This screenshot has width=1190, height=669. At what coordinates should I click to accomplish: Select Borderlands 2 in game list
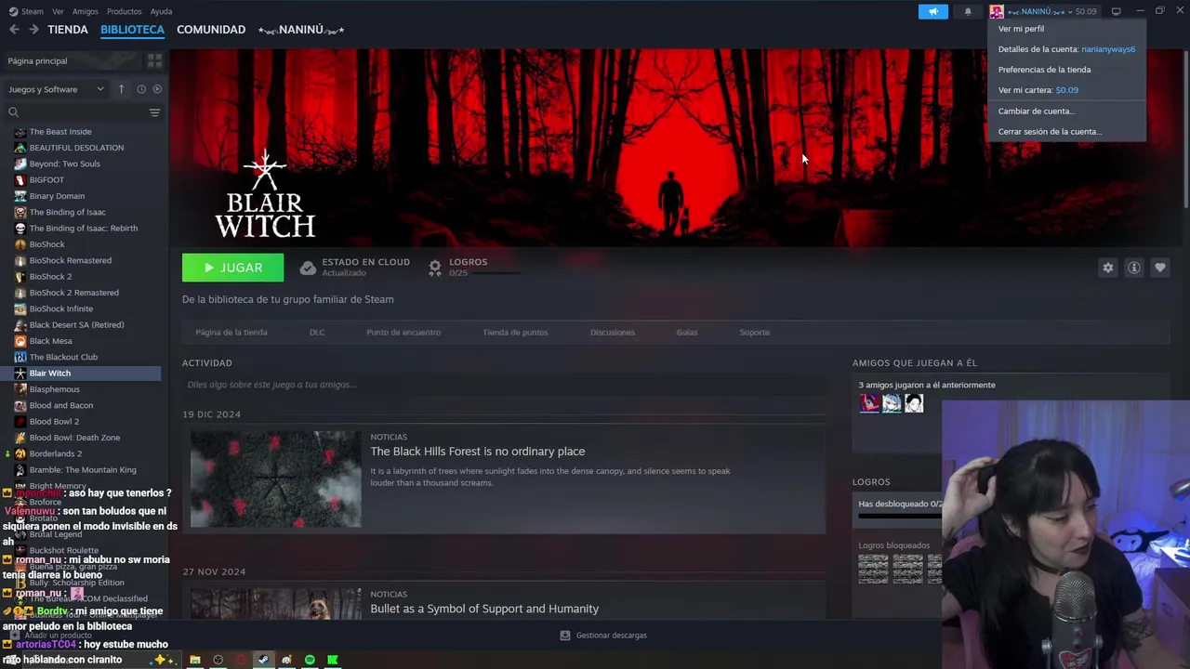[x=56, y=453]
